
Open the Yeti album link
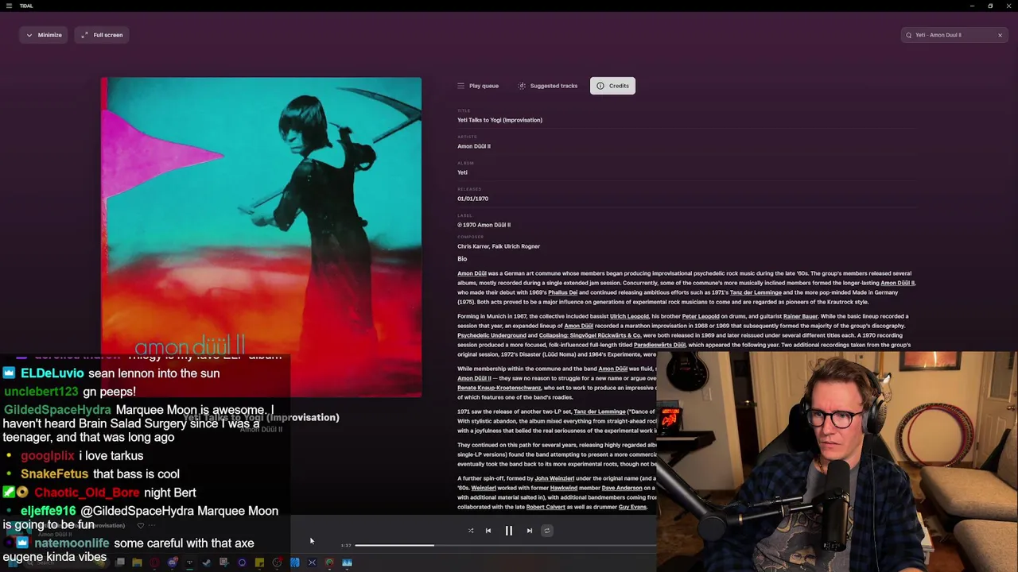[462, 172]
